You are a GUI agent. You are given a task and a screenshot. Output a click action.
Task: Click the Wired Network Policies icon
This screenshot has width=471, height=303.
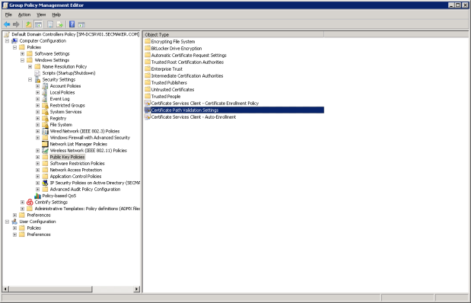point(45,132)
